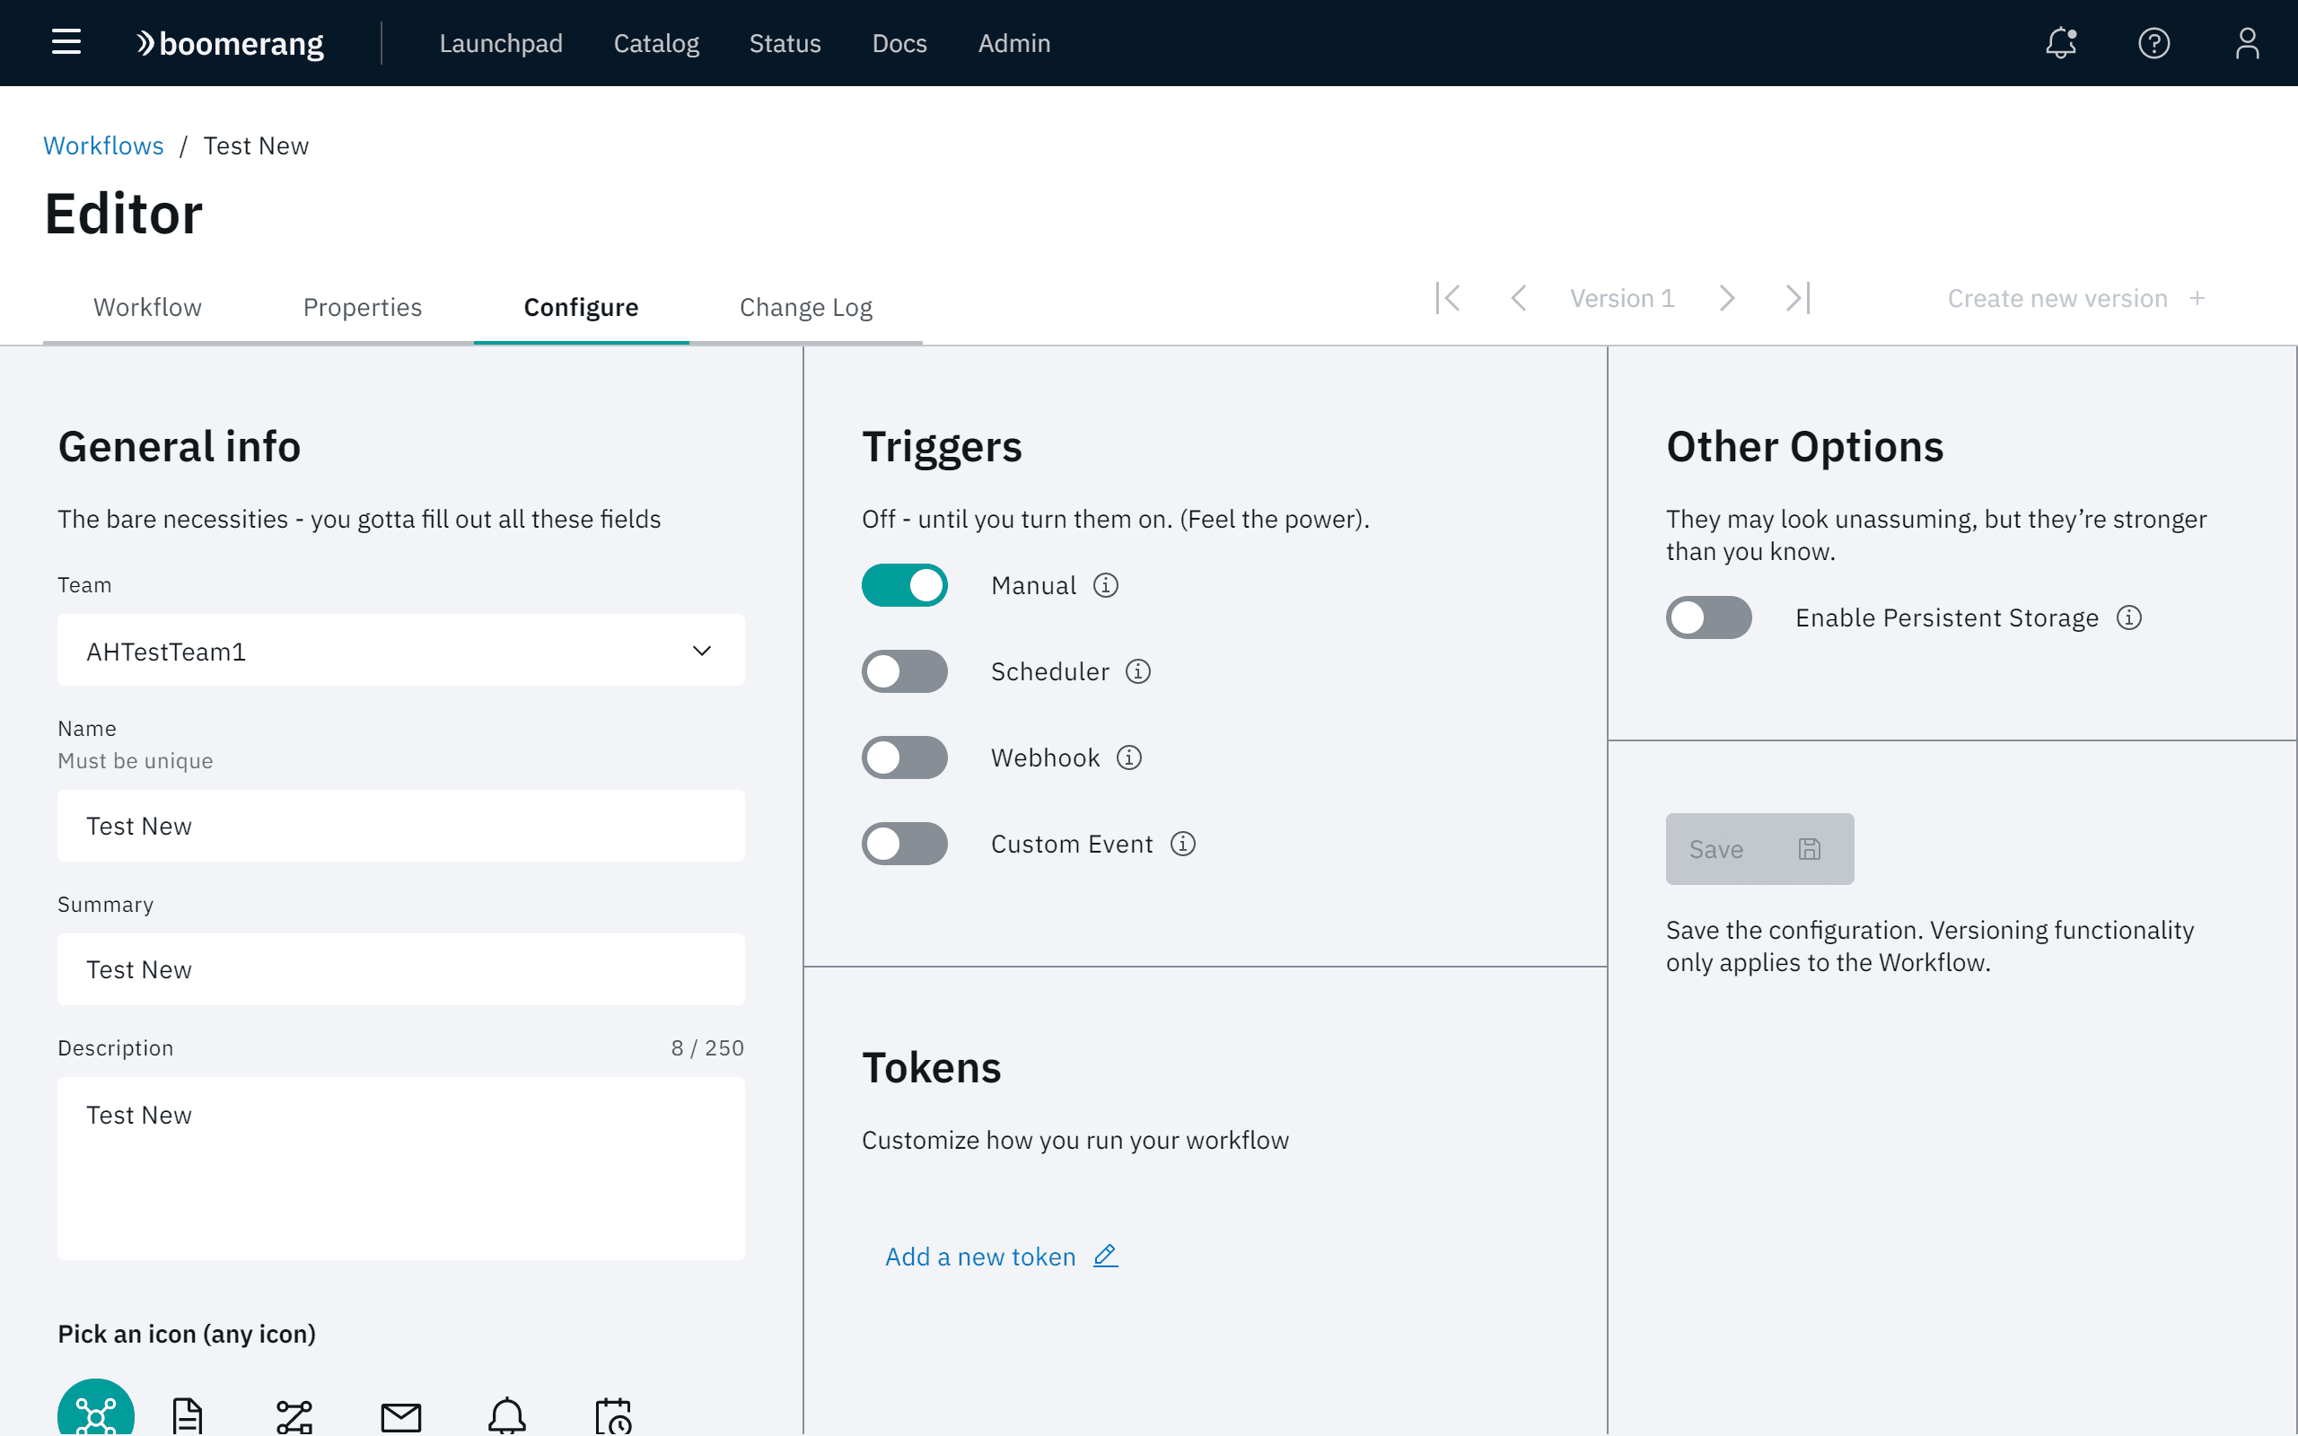Click the info icon beside Webhook
Image resolution: width=2298 pixels, height=1436 pixels.
click(1128, 757)
